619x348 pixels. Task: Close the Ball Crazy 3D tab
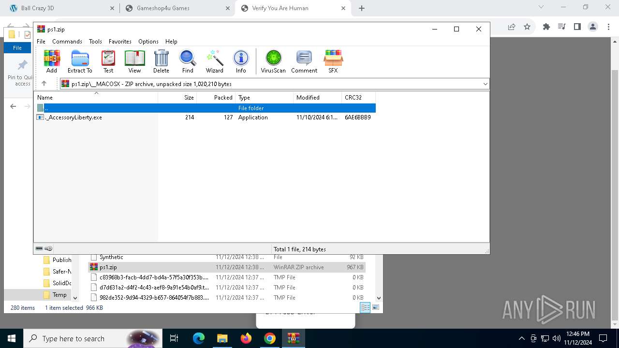112,8
